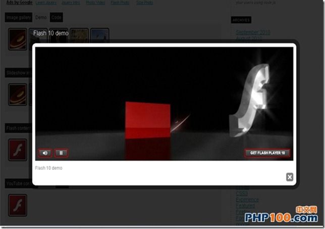Image resolution: width=325 pixels, height=229 pixels.
Task: Open the Featured category link
Action: [245, 206]
